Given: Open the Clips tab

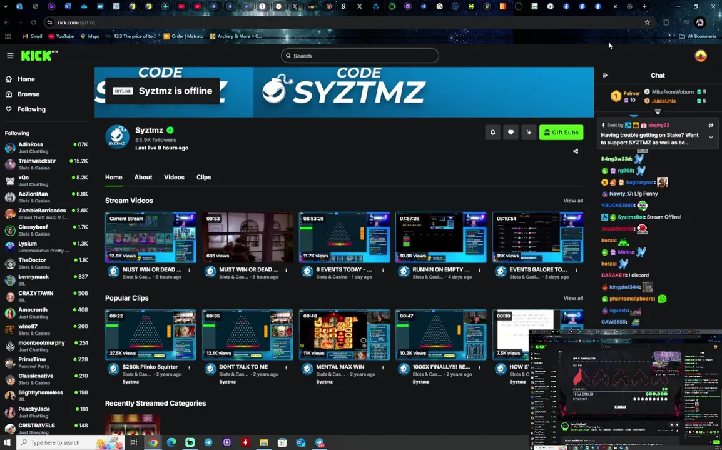Looking at the screenshot, I should coord(203,177).
